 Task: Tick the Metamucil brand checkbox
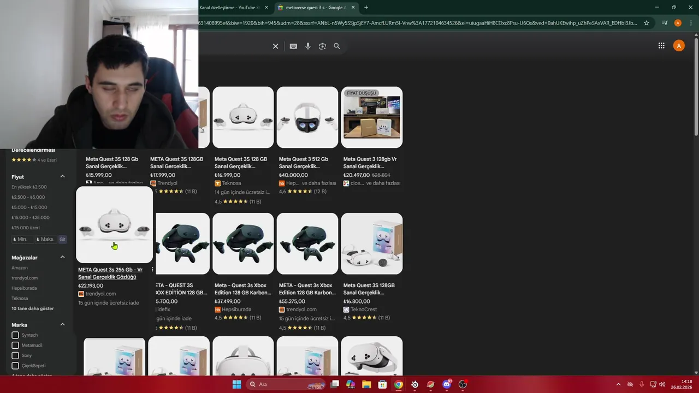[15, 346]
